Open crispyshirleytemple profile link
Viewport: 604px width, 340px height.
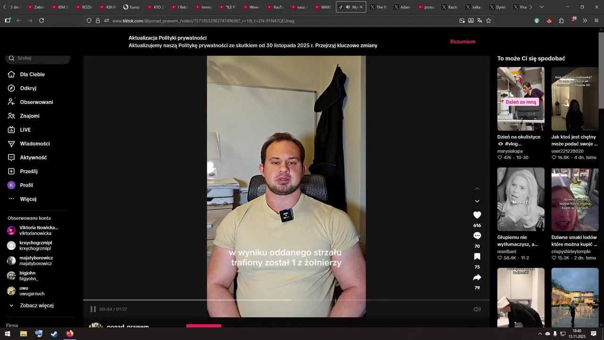571,252
